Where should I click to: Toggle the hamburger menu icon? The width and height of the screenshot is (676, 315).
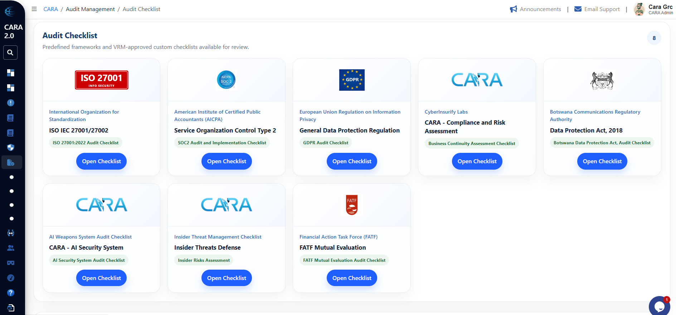[34, 9]
